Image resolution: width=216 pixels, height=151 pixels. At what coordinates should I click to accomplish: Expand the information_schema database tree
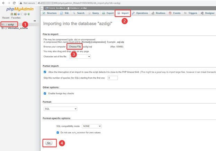coord(3,28)
